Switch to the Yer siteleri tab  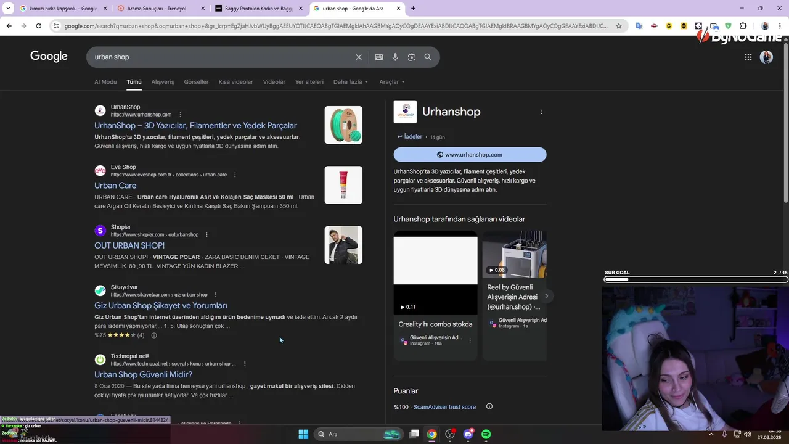309,82
